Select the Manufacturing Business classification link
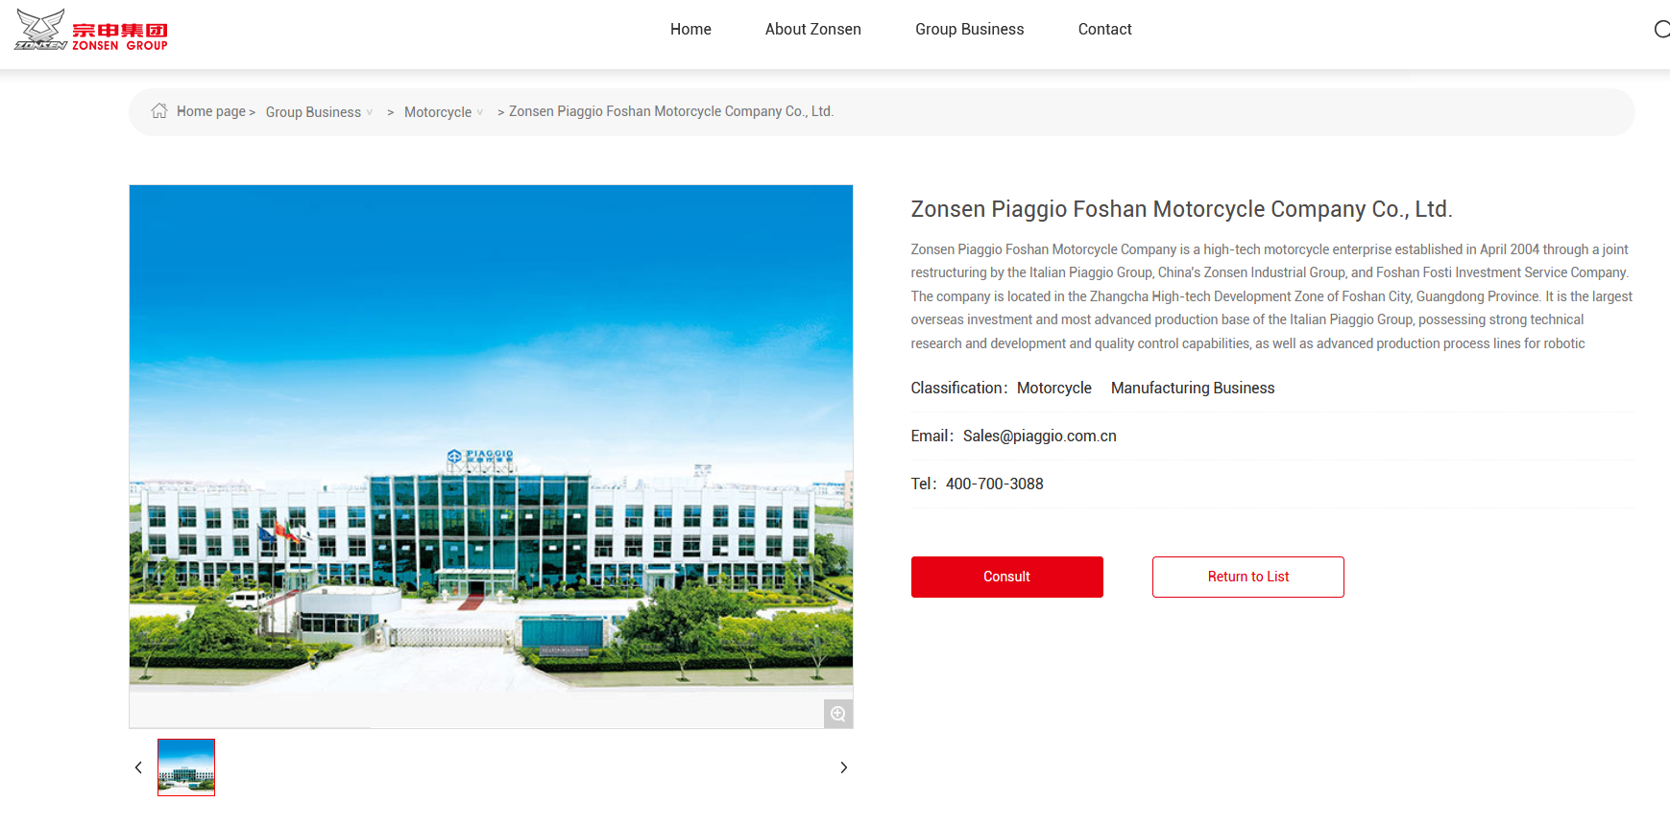This screenshot has height=826, width=1670. [1193, 388]
